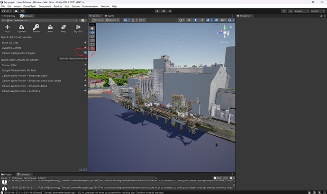Open the Undo History clock icon
The width and height of the screenshot is (327, 194).
click(x=284, y=11)
